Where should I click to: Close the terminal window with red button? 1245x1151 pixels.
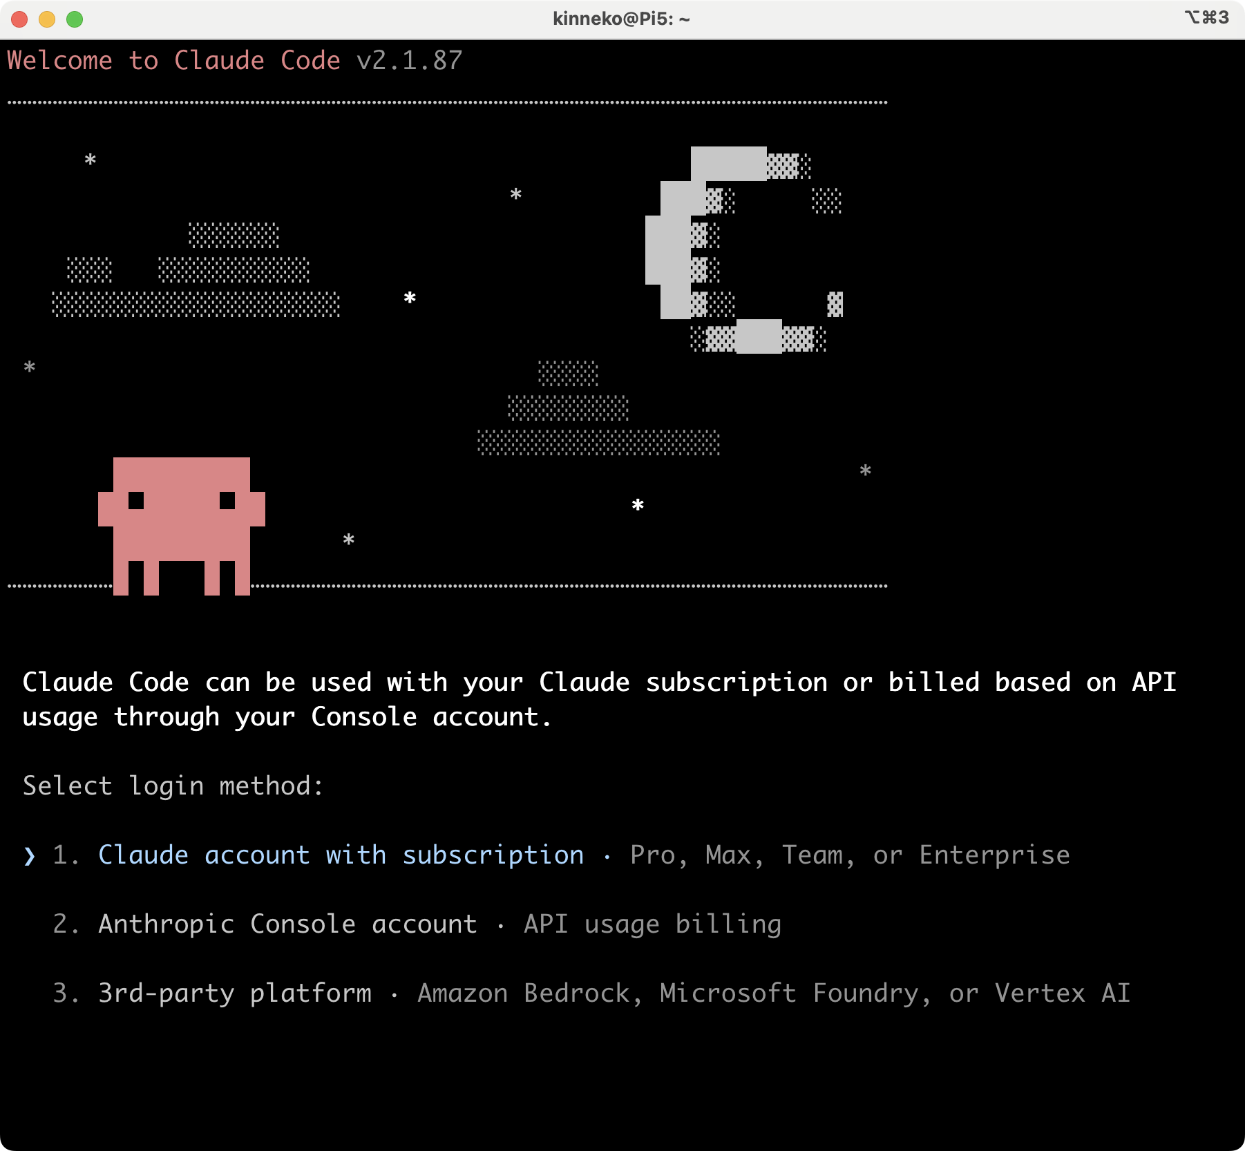(x=19, y=19)
